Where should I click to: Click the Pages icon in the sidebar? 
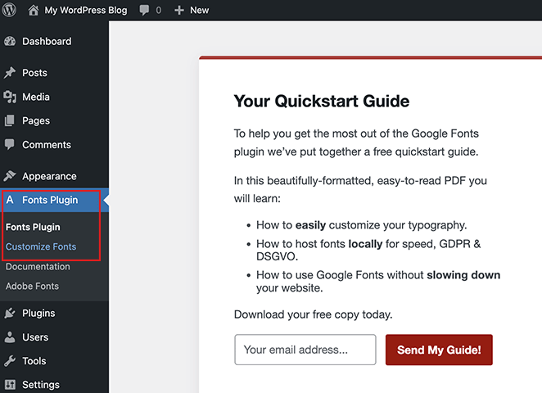point(10,120)
